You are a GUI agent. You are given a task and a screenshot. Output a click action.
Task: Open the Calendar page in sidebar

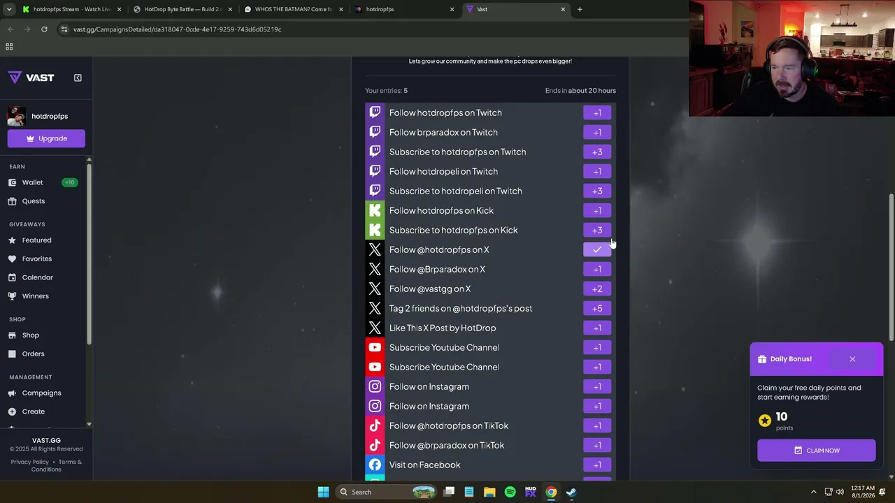coord(37,277)
